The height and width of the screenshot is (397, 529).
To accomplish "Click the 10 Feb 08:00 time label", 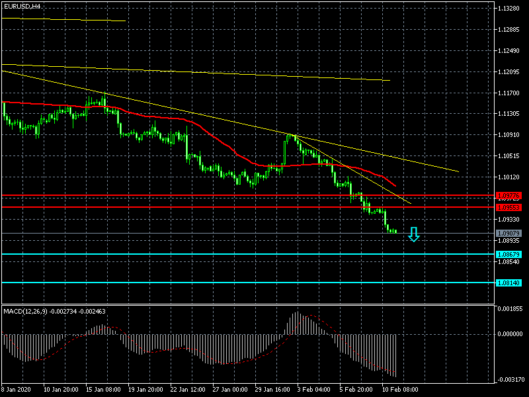I will (x=400, y=390).
